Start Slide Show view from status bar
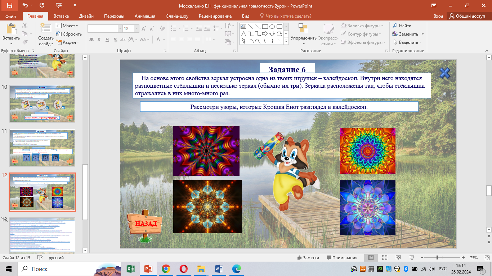The width and height of the screenshot is (492, 276). (411, 258)
